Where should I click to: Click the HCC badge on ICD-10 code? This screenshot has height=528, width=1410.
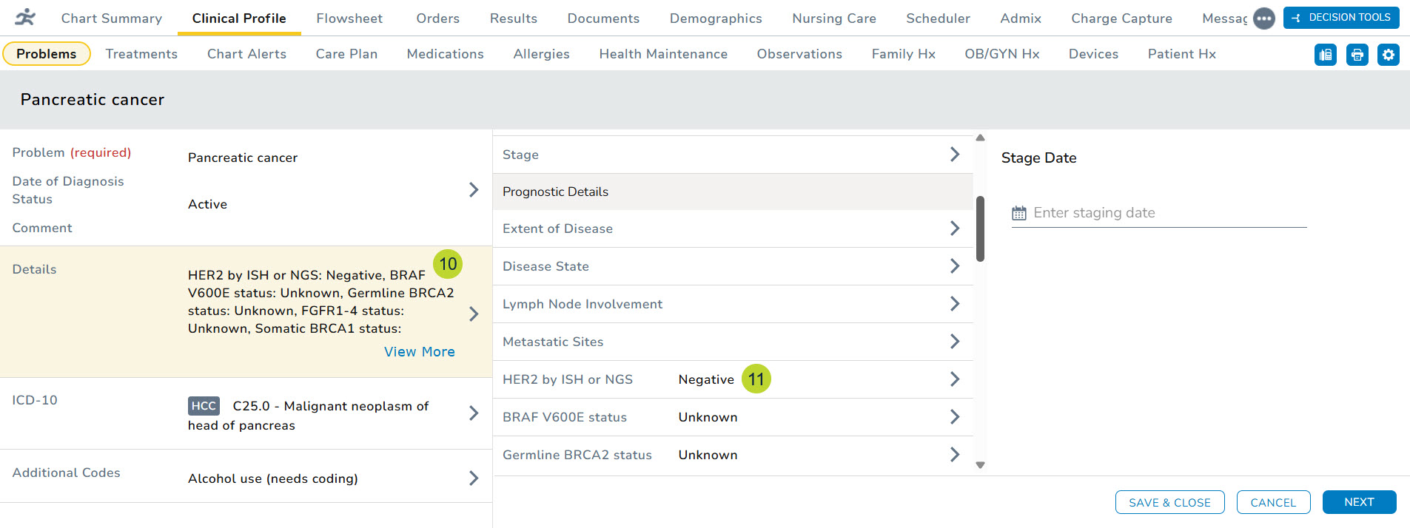pyautogui.click(x=204, y=406)
